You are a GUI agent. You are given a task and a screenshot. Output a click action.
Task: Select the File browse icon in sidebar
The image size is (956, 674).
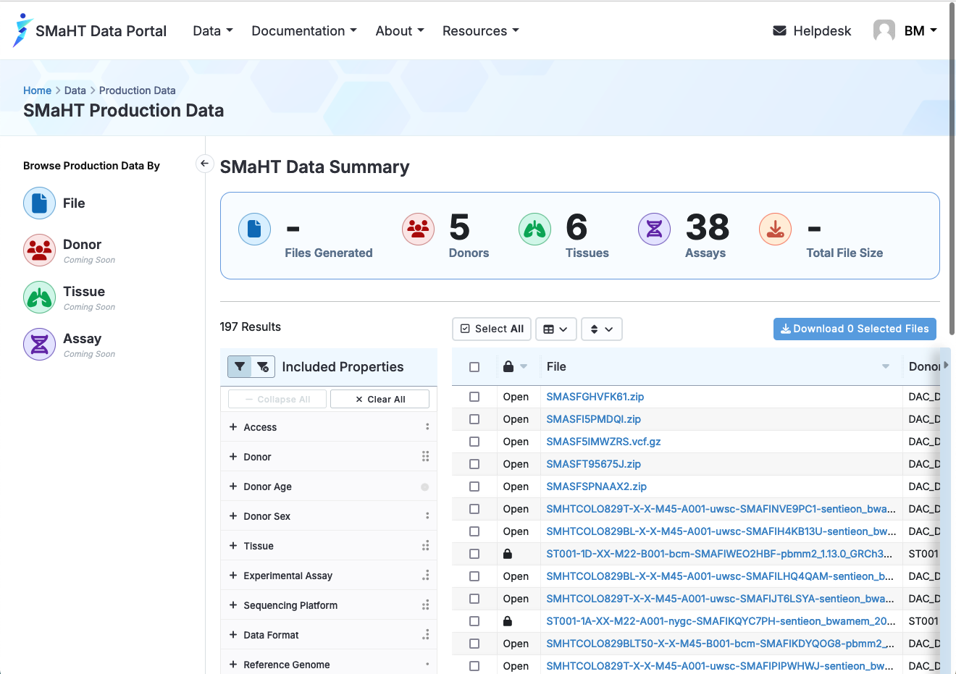tap(39, 203)
